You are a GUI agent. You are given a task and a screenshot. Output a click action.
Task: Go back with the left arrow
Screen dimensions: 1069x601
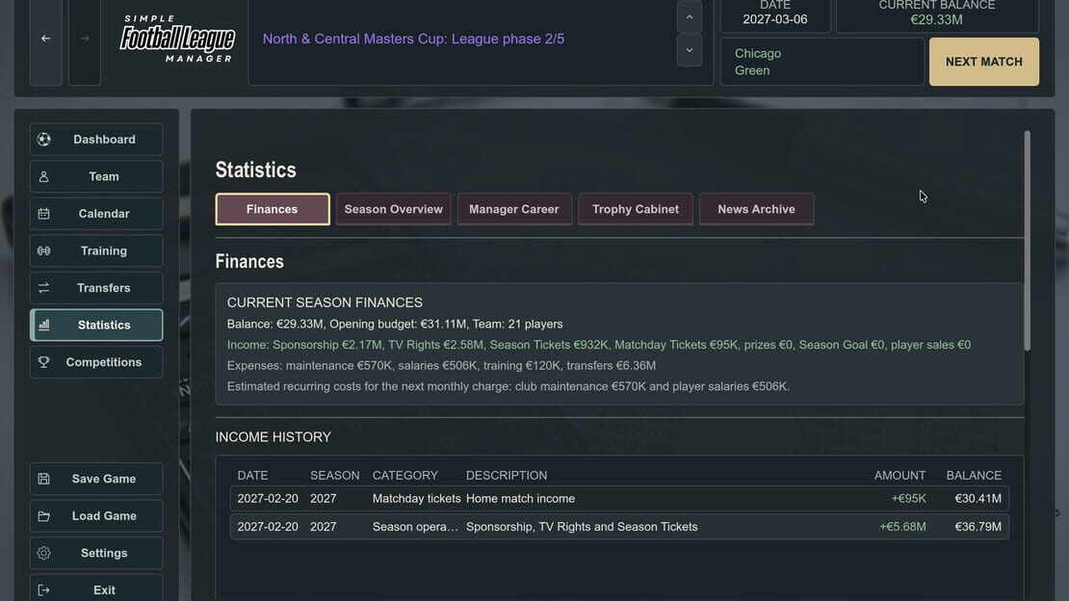[x=45, y=39]
